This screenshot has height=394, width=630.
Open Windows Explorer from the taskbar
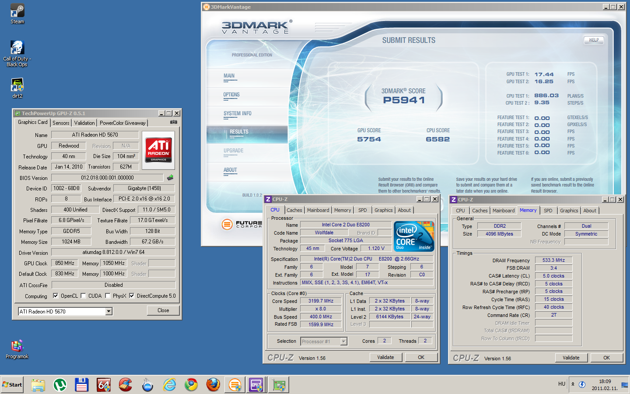(x=38, y=385)
